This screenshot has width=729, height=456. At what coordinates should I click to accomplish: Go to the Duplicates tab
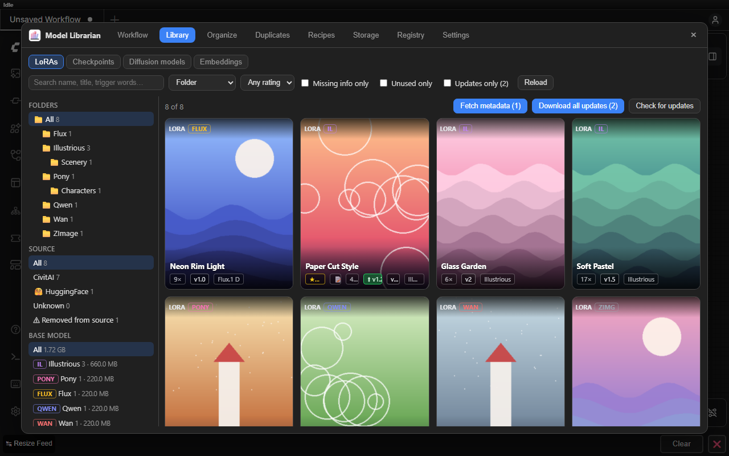pos(272,35)
